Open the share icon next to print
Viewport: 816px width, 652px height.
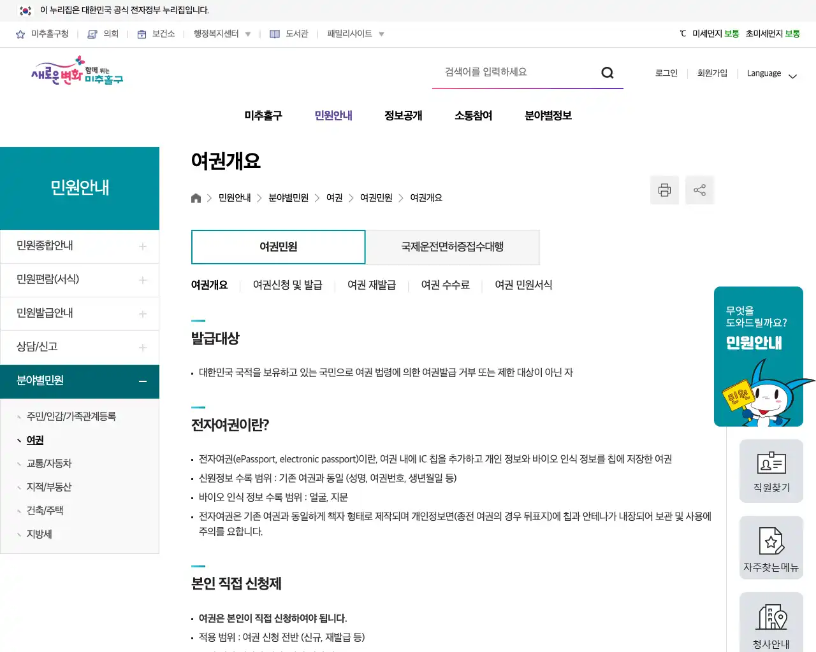(x=699, y=190)
